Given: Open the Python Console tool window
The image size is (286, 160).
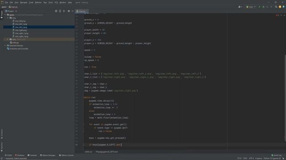Looking at the screenshot, I should [66, 155].
